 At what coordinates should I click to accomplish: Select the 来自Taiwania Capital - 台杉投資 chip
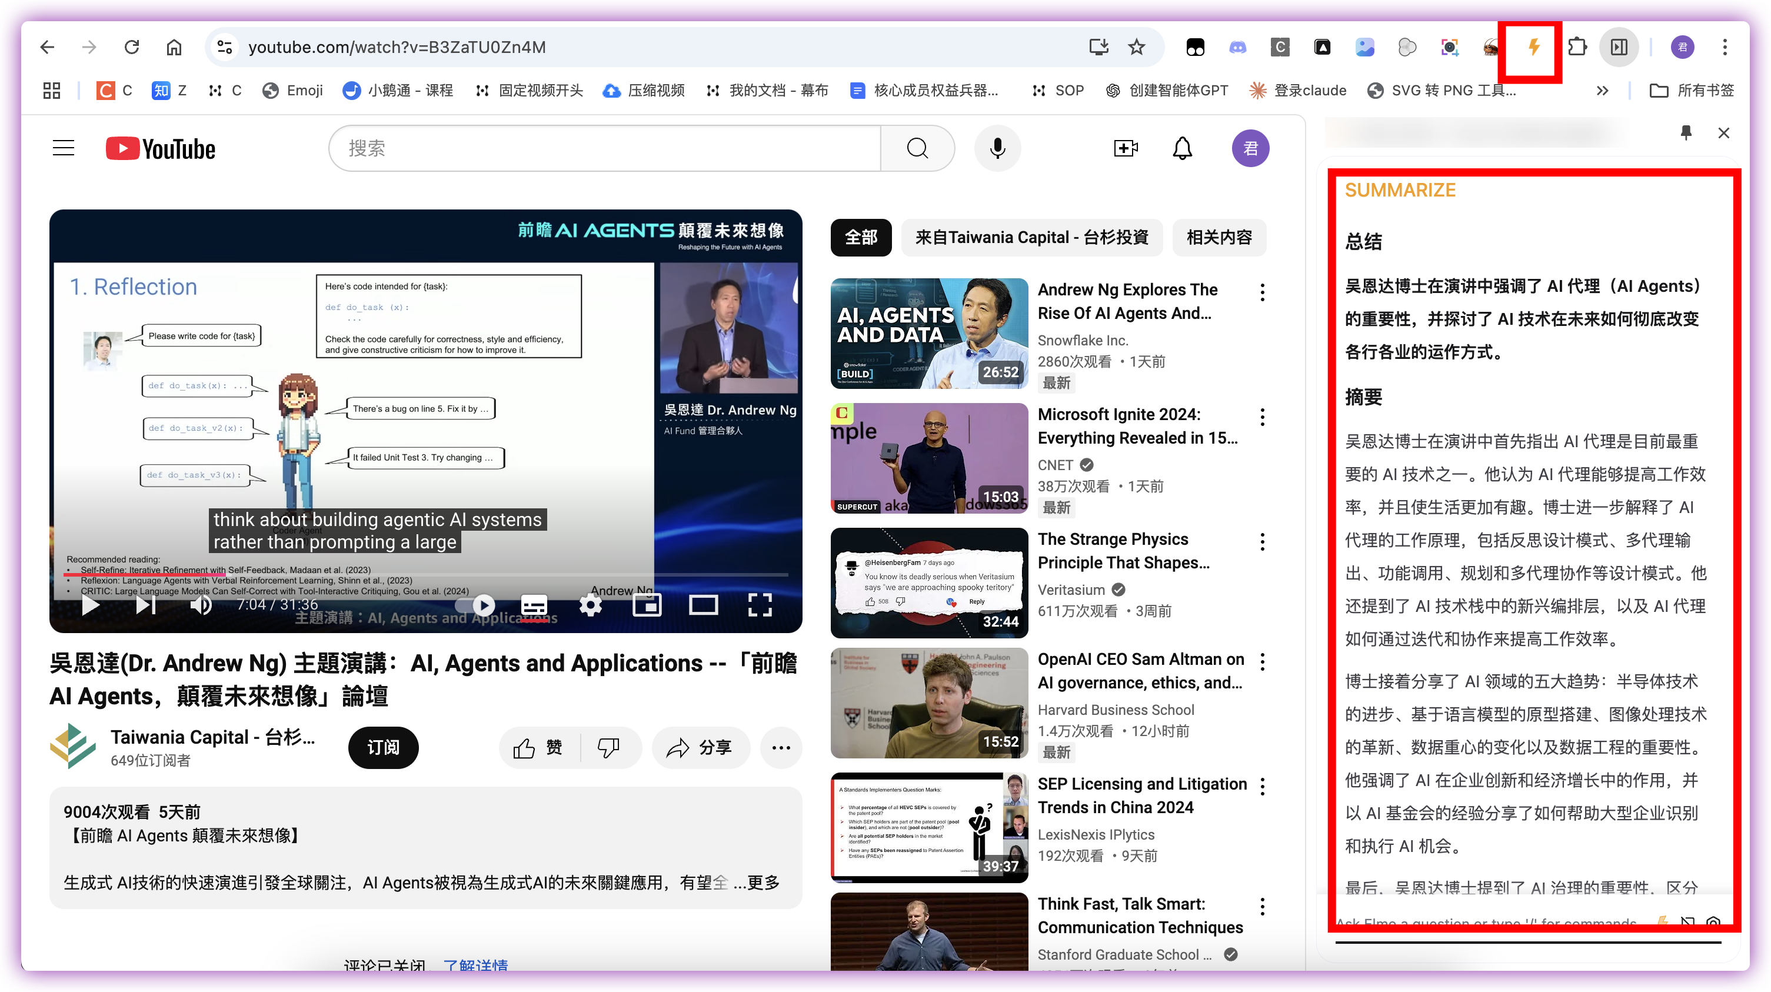1031,237
